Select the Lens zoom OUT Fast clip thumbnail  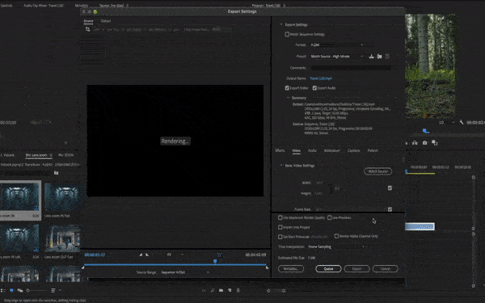click(x=63, y=238)
